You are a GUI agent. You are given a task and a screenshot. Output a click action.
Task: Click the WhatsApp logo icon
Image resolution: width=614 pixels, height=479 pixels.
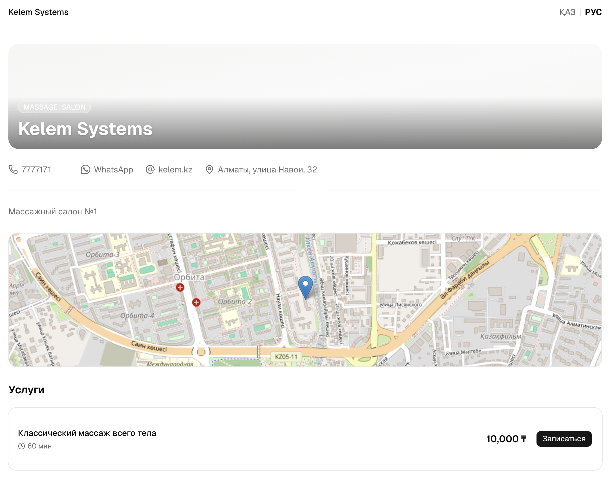click(x=86, y=169)
